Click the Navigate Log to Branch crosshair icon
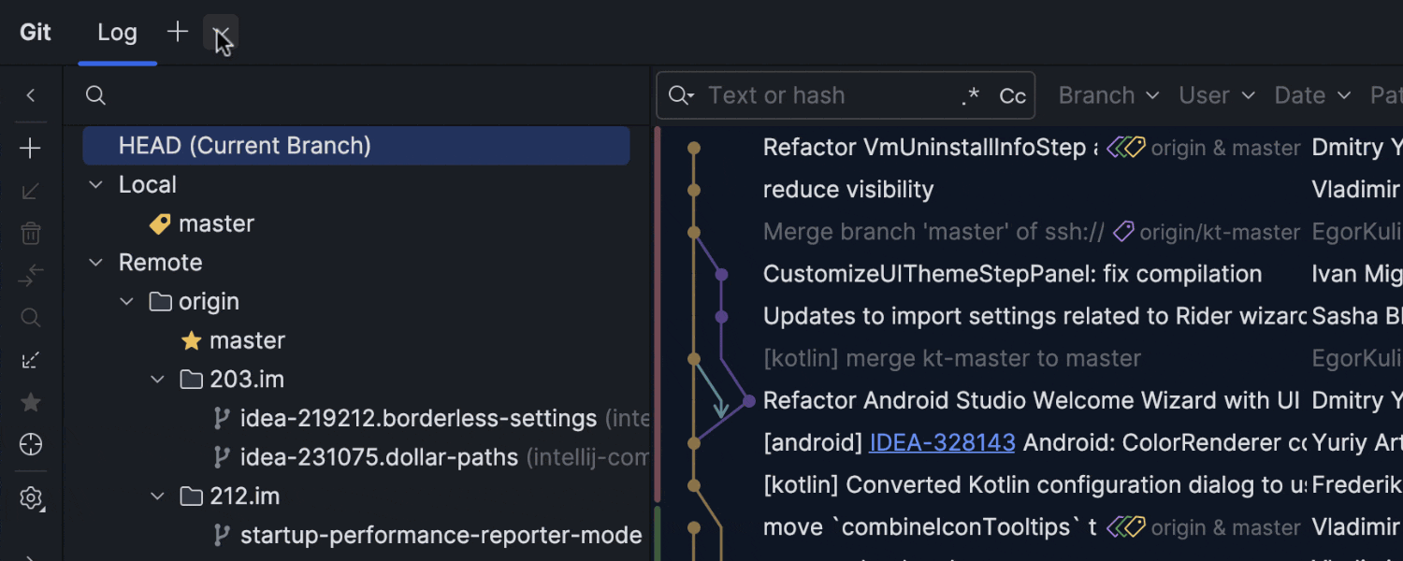The height and width of the screenshot is (561, 1403). [x=31, y=444]
